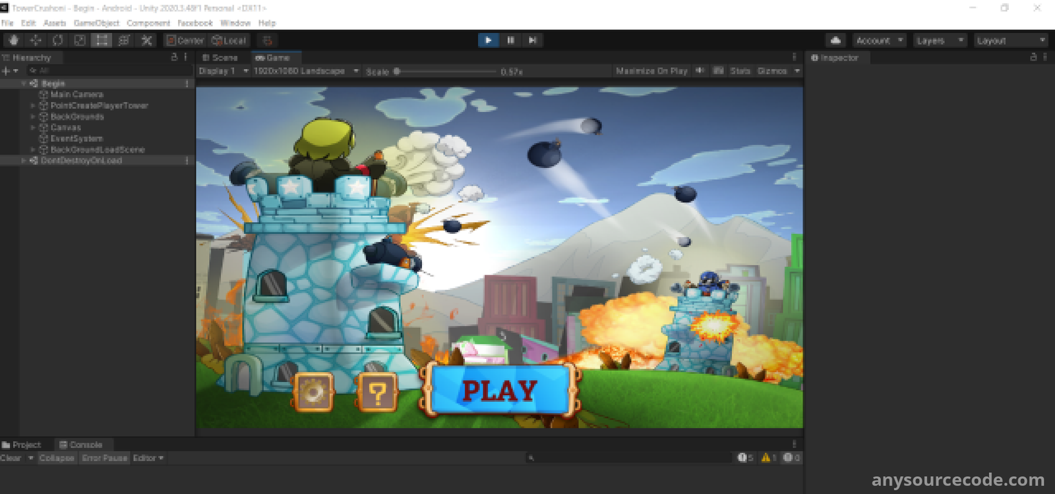Open the GameObject menu
The width and height of the screenshot is (1055, 494).
coord(96,23)
